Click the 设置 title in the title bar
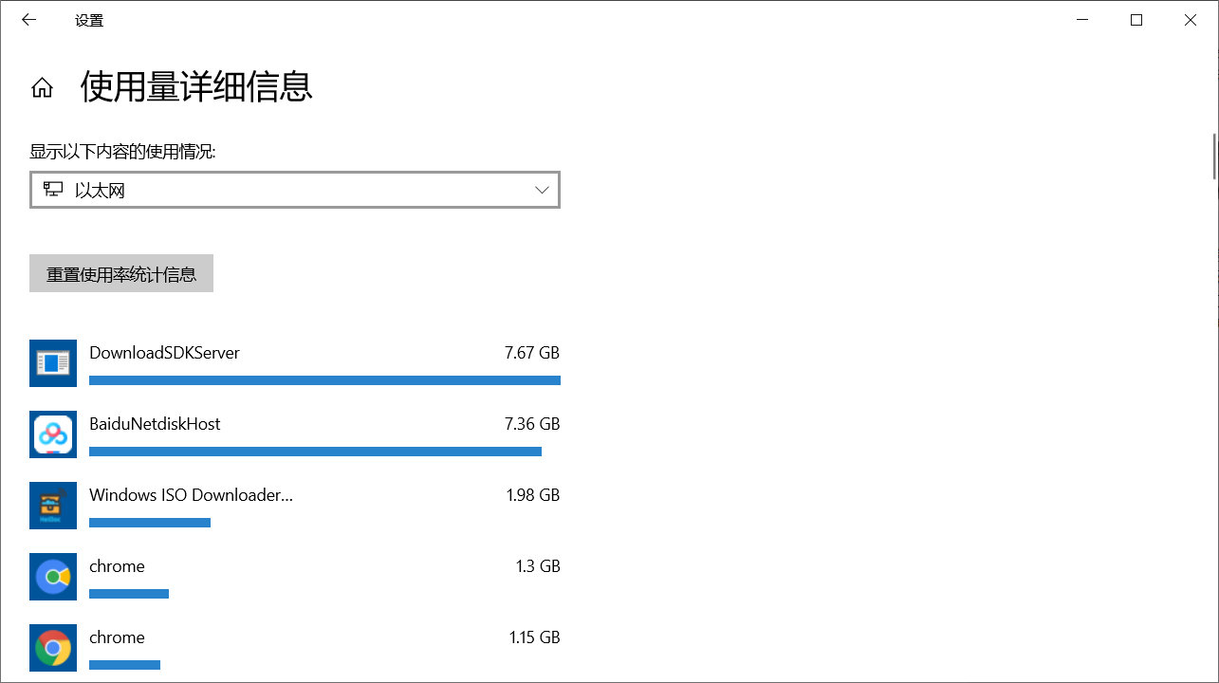Image resolution: width=1219 pixels, height=683 pixels. click(89, 19)
